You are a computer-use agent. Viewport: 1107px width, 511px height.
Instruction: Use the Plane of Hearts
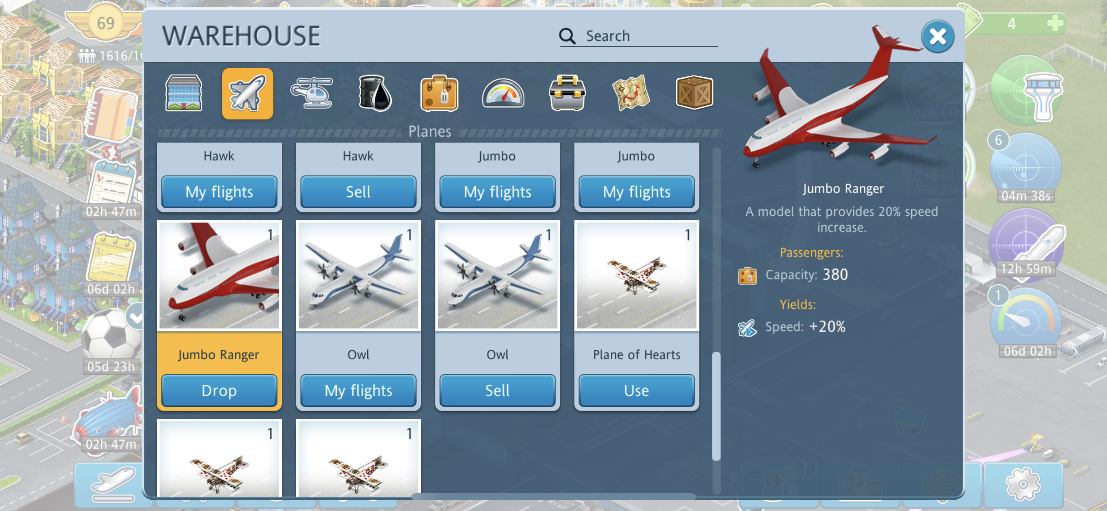point(636,390)
